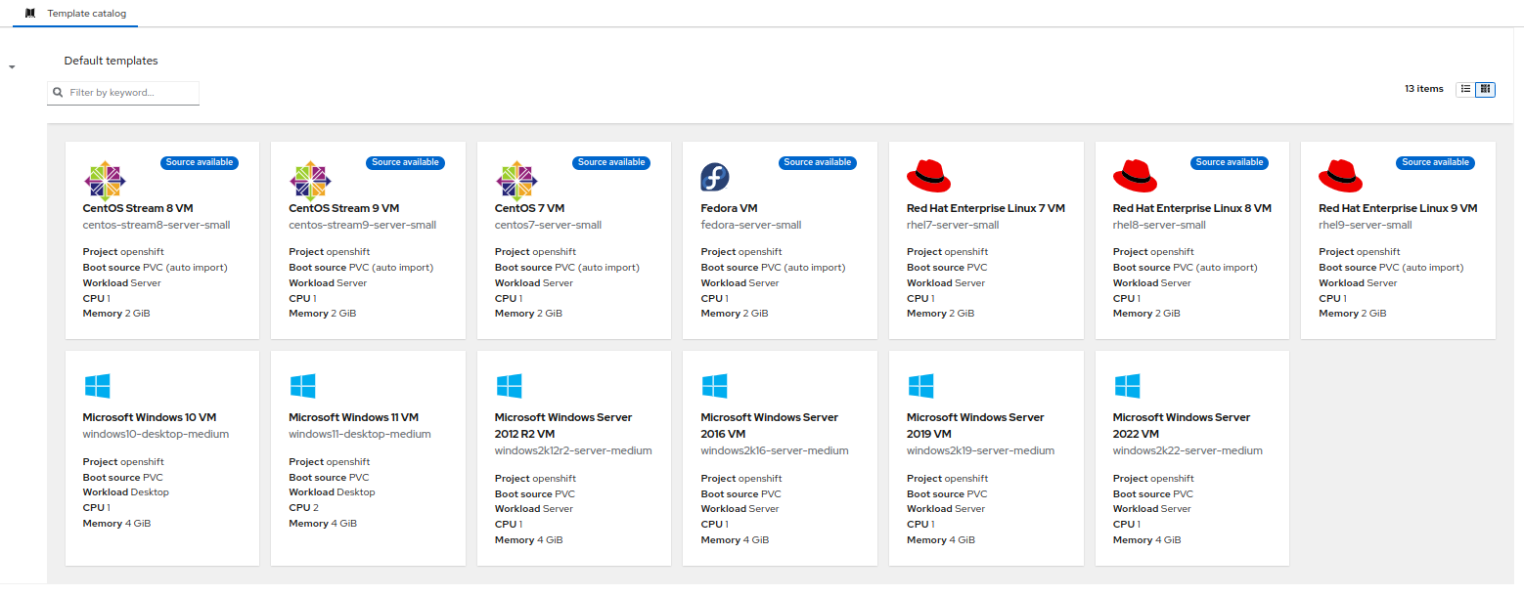Click the search magnifier icon
Viewport: 1524px width, 597px height.
(x=58, y=93)
